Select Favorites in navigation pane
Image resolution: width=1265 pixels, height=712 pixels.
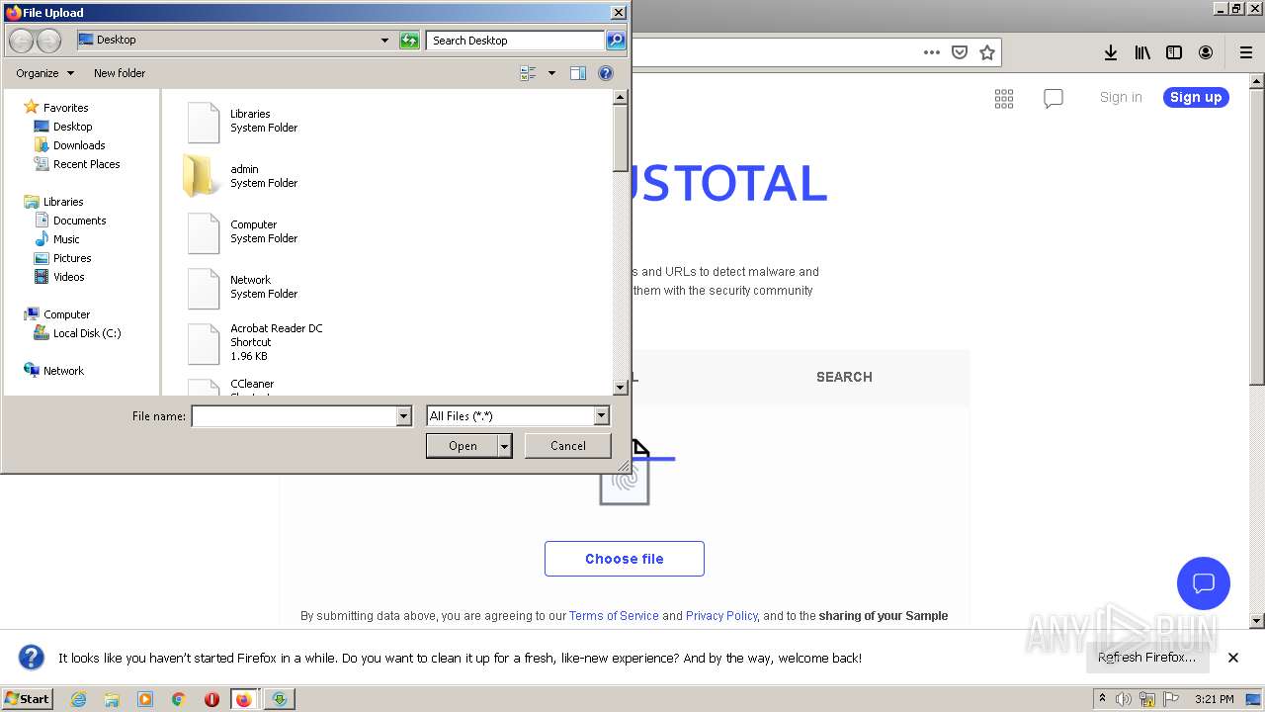pos(65,108)
